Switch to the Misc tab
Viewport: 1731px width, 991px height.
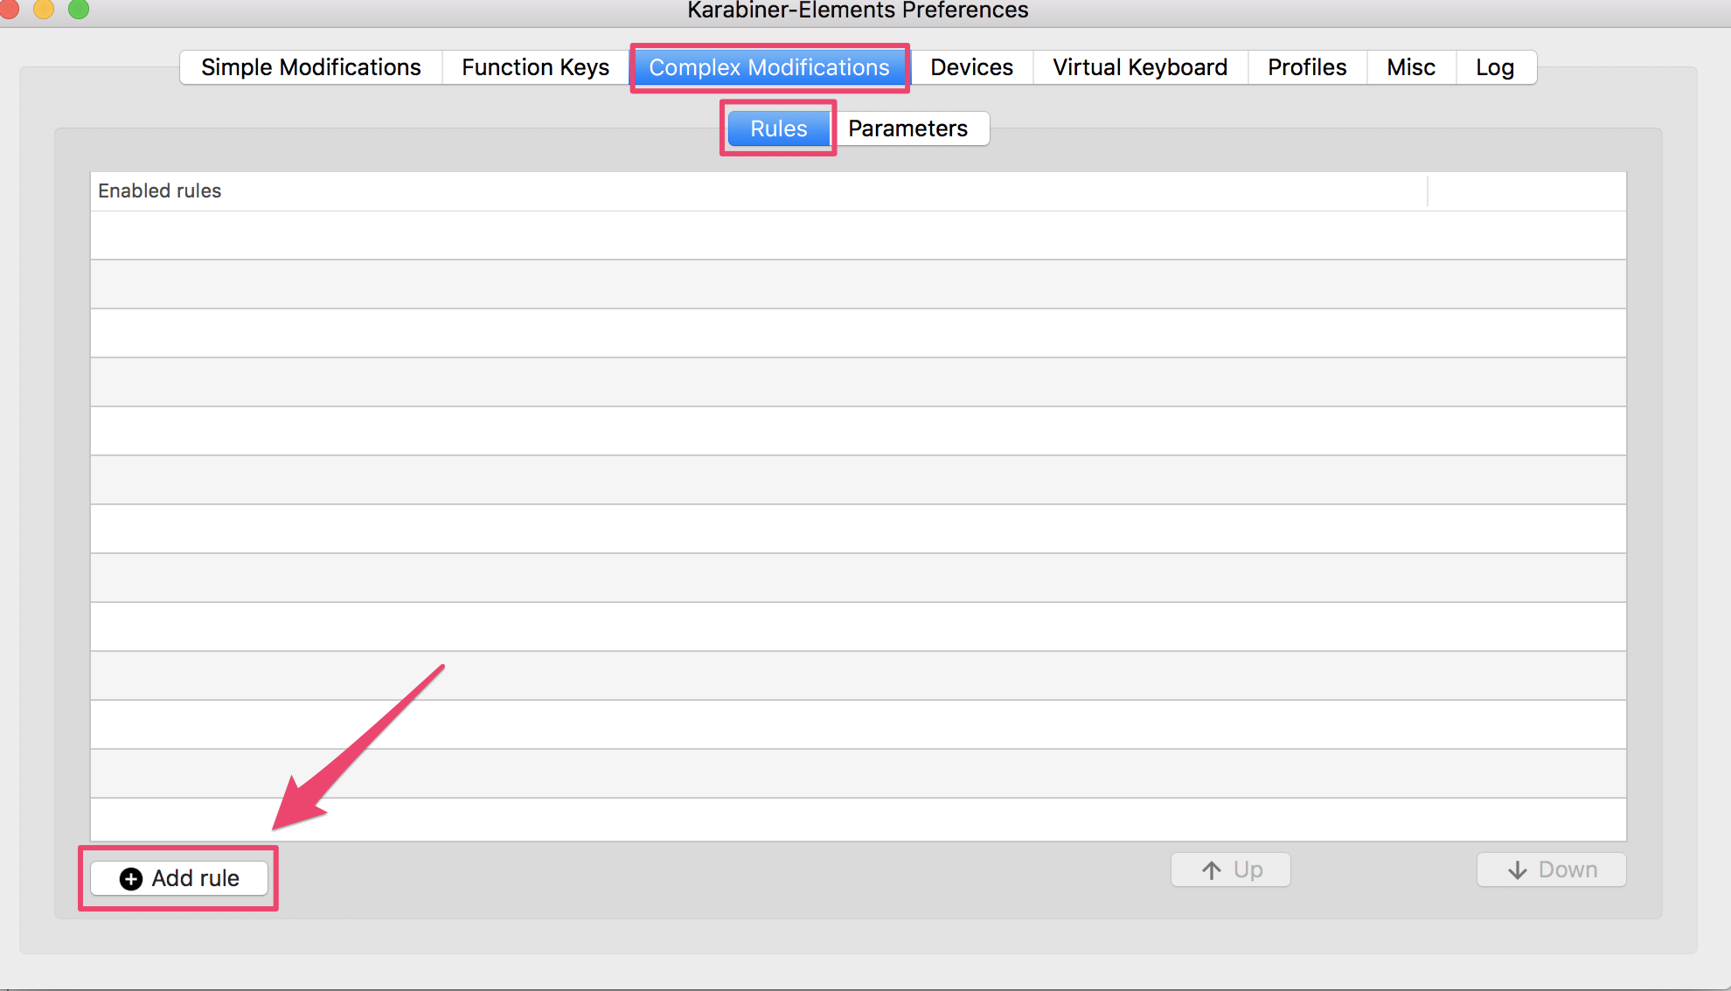(1410, 67)
